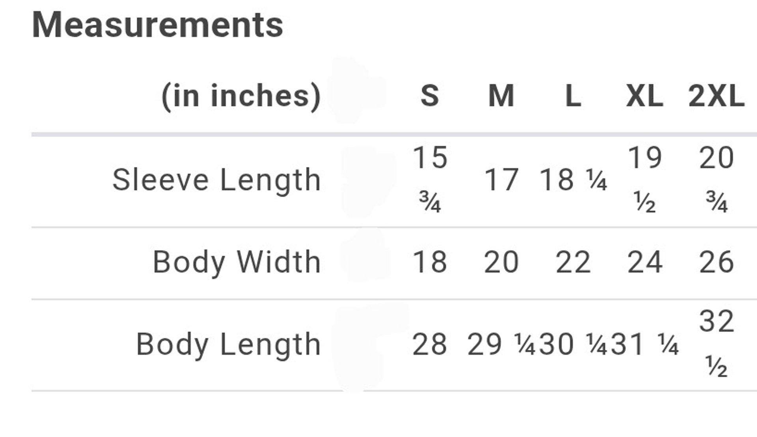Click the L size column header
This screenshot has height=437, width=757.
573,96
